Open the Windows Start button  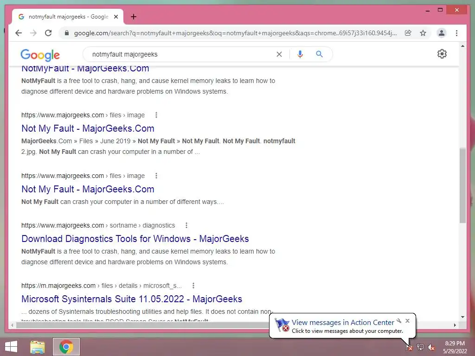coord(11,347)
